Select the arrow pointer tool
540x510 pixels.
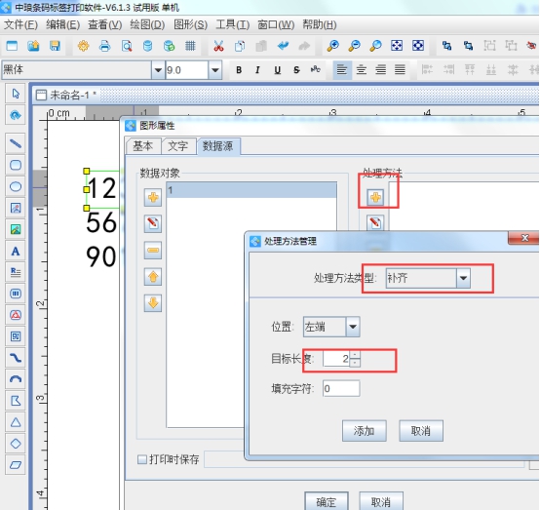coord(16,94)
